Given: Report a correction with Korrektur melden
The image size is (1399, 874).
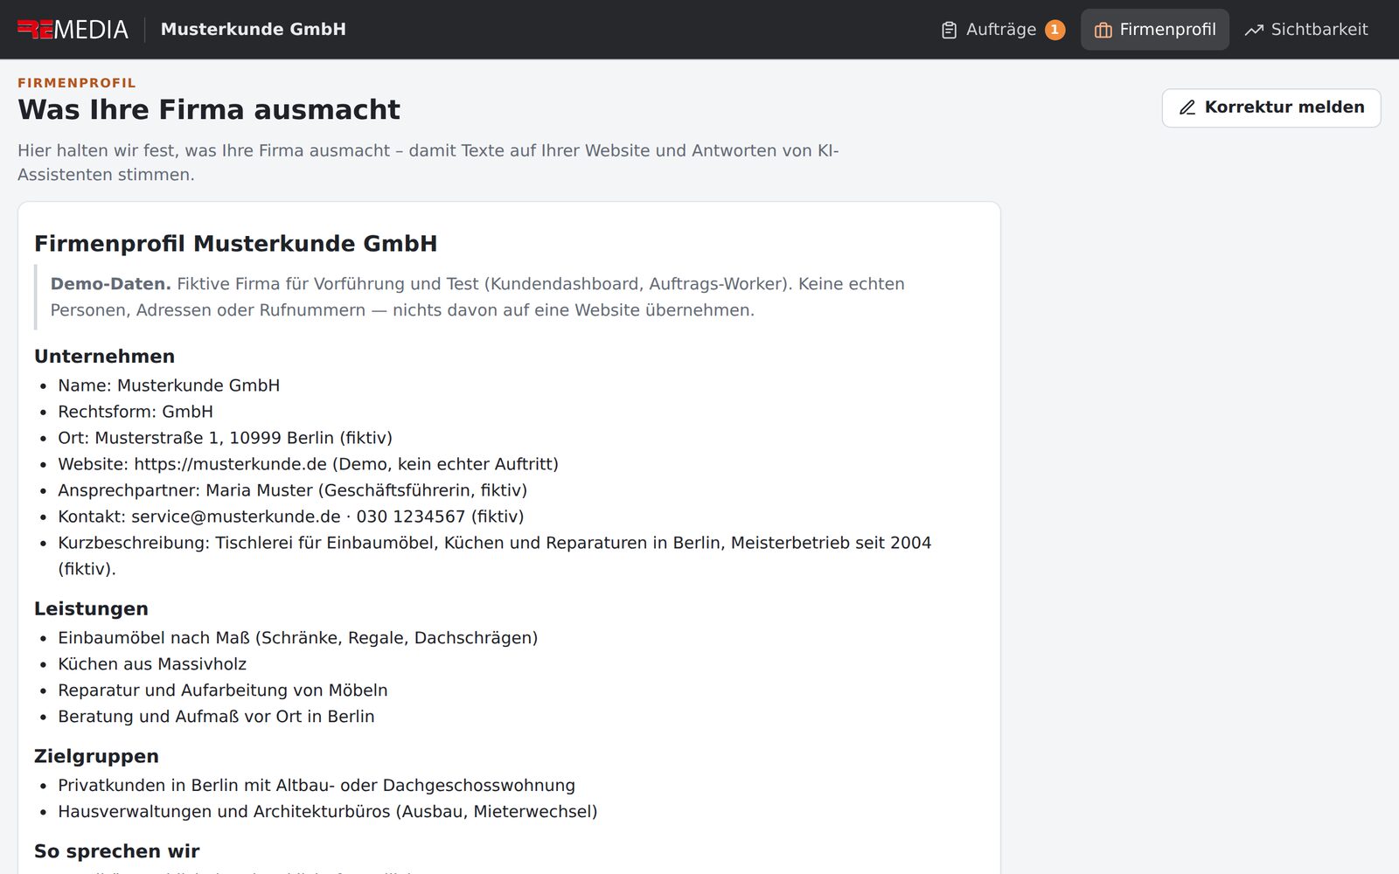Looking at the screenshot, I should tap(1271, 108).
